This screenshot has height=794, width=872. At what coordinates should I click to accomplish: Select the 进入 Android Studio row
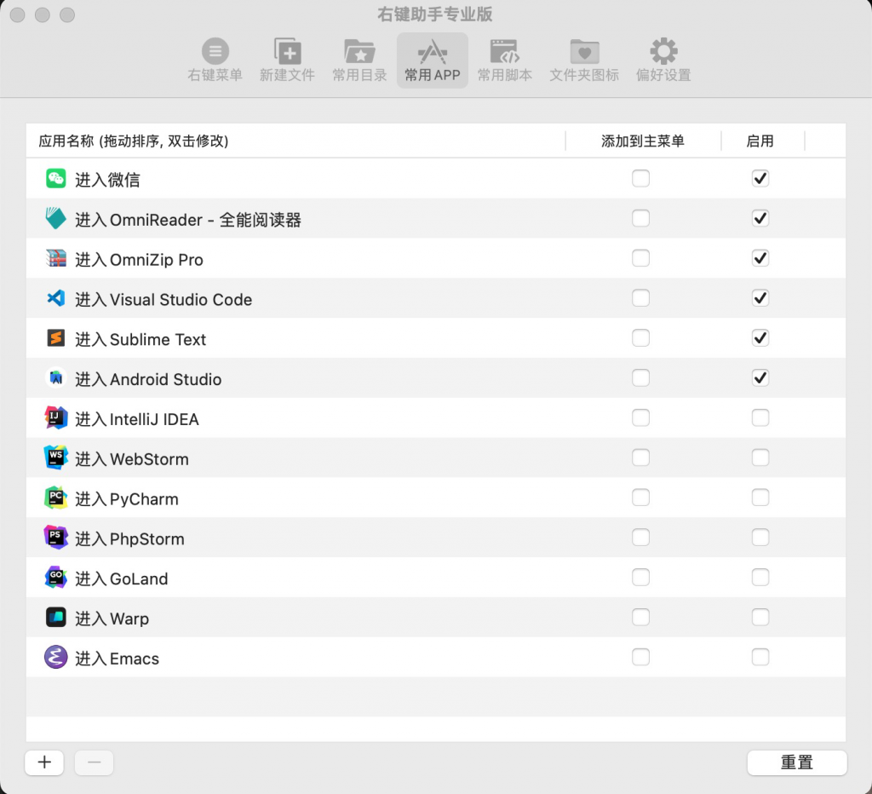click(x=255, y=378)
